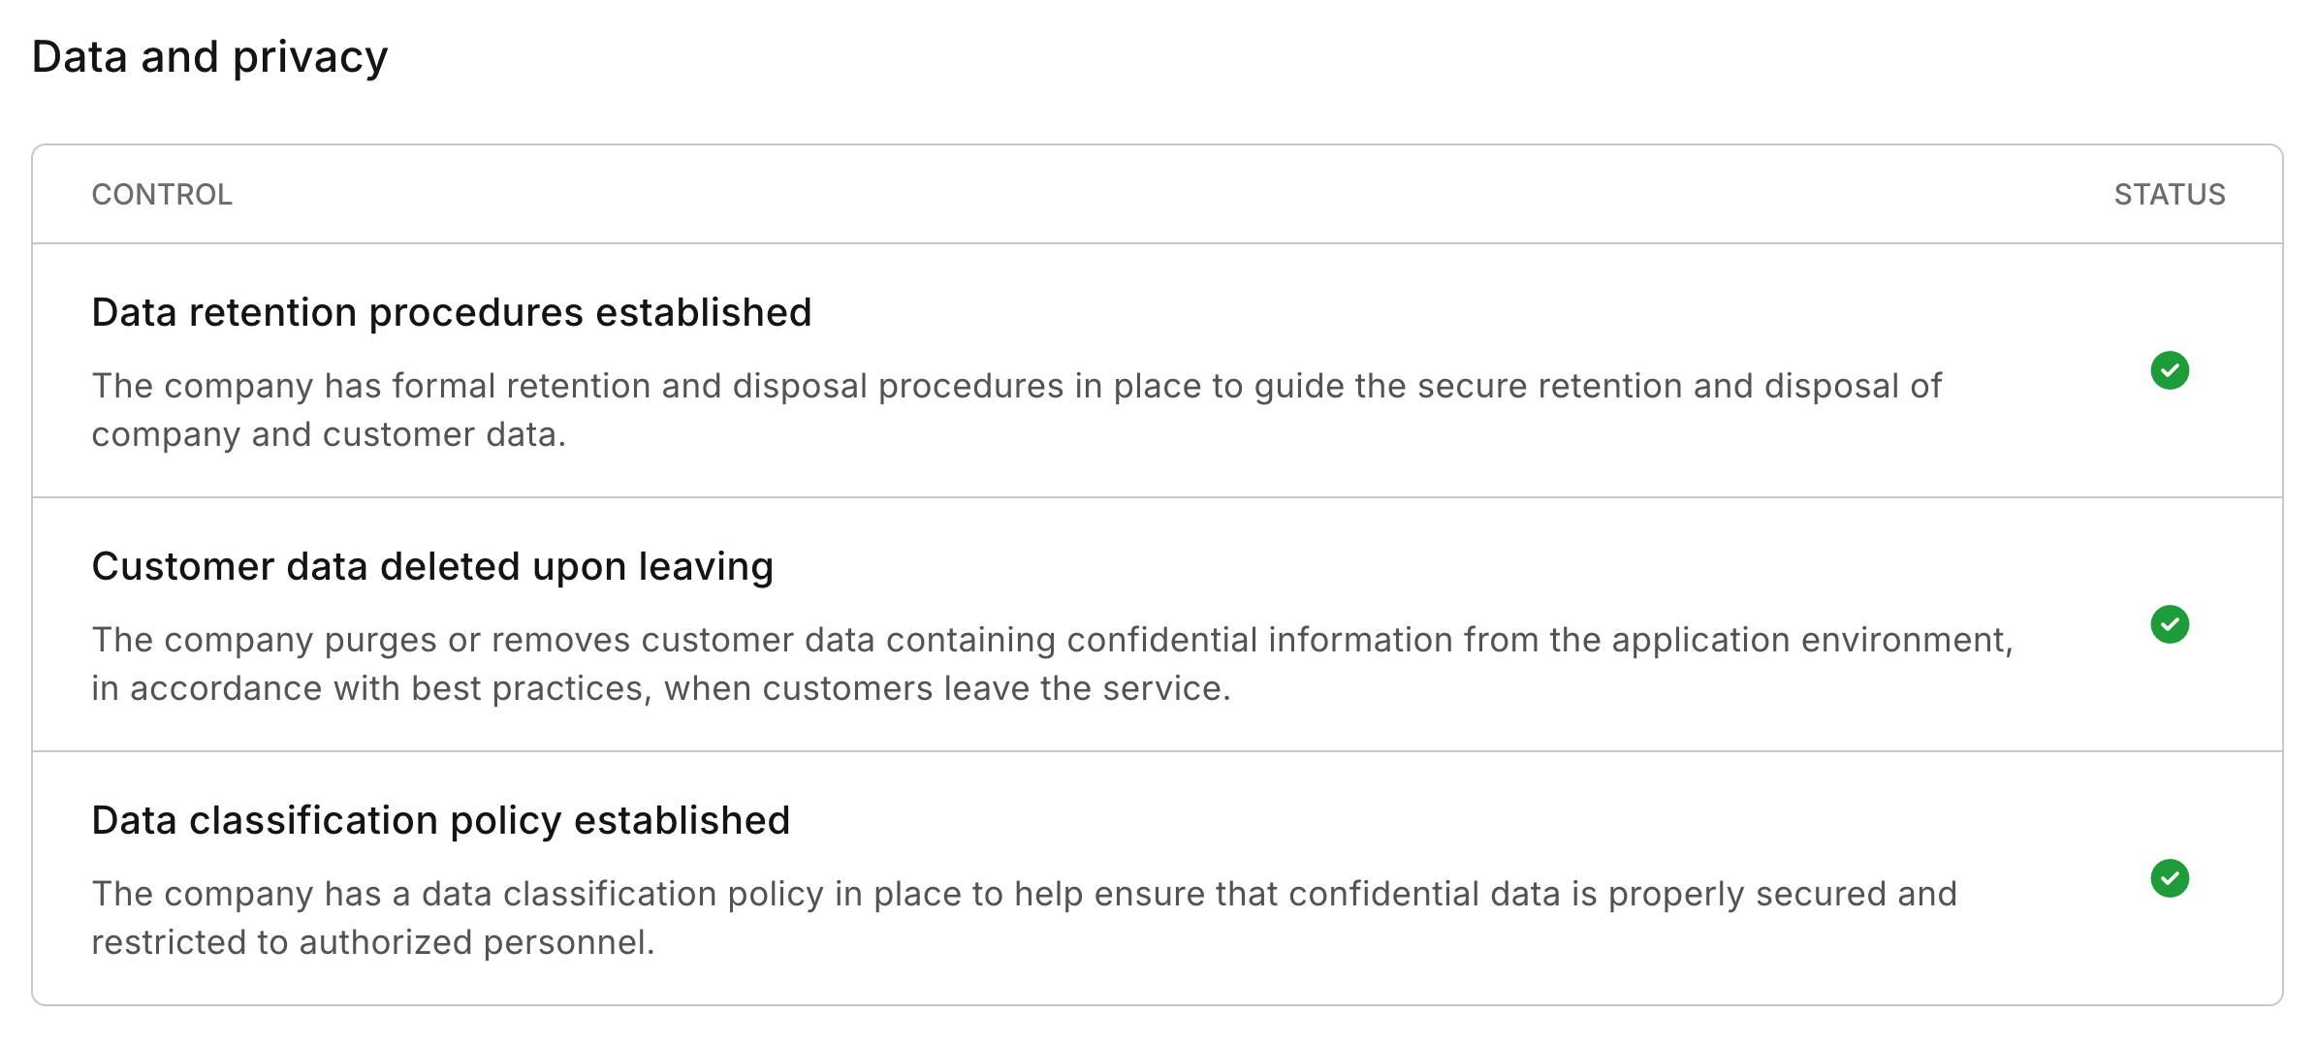The height and width of the screenshot is (1045, 2317).
Task: Select the 'Data and privacy' section heading
Action: click(x=209, y=56)
